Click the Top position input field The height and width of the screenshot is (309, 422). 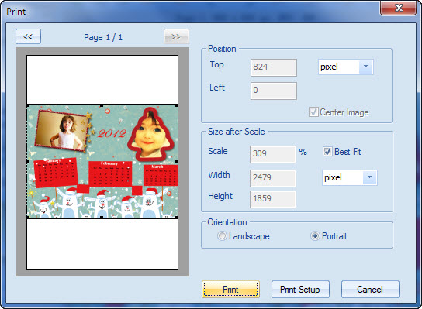[x=274, y=67]
